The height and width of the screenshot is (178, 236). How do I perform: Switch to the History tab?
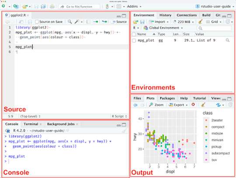click(165, 15)
